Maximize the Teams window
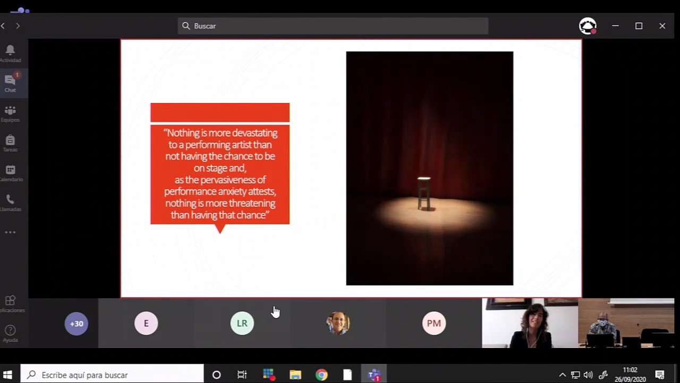 click(x=639, y=26)
